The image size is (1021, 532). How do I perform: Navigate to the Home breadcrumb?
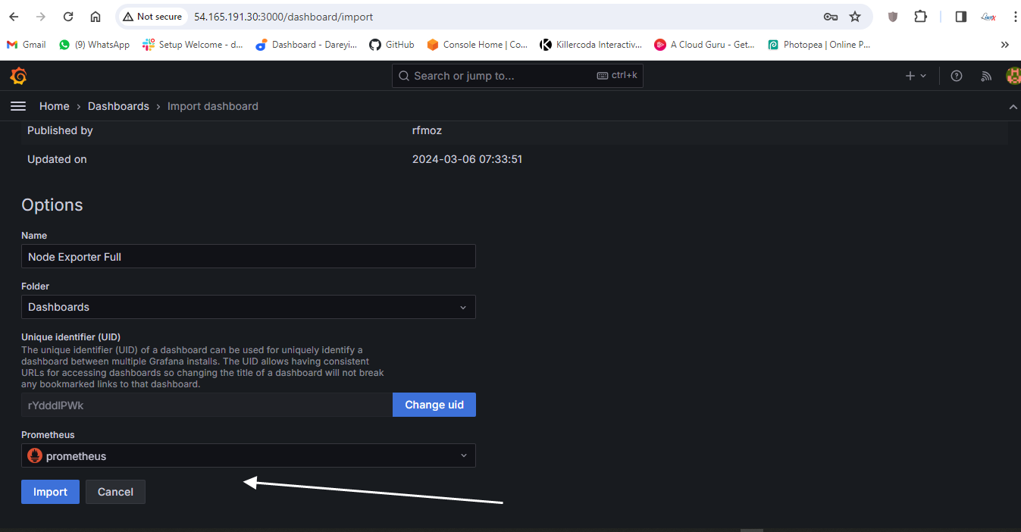(x=55, y=106)
